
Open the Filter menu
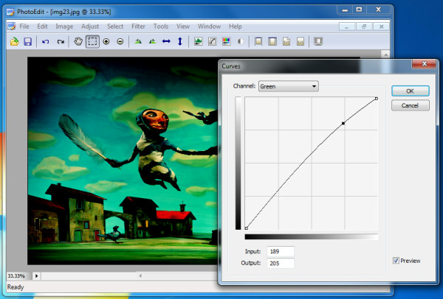click(x=138, y=27)
